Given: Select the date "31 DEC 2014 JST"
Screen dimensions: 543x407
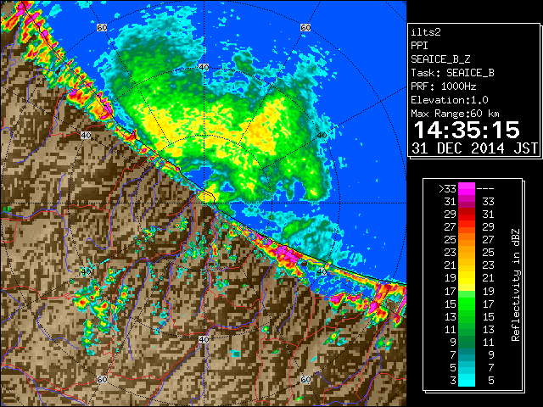Looking at the screenshot, I should click(474, 148).
